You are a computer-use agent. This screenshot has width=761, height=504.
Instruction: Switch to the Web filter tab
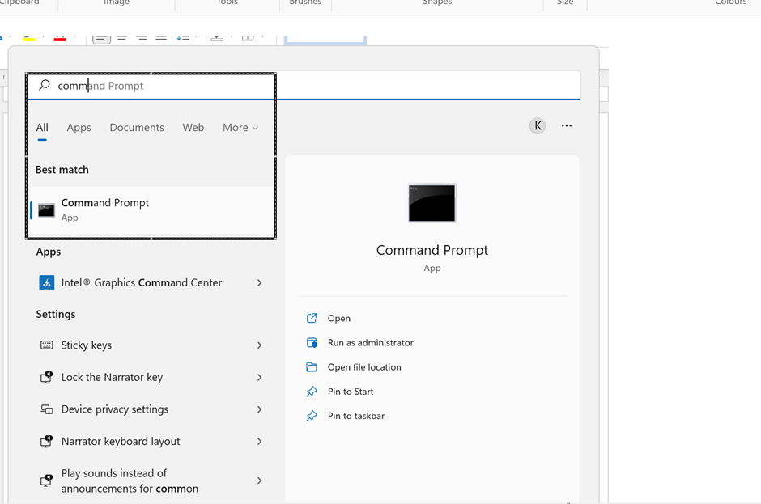[193, 128]
